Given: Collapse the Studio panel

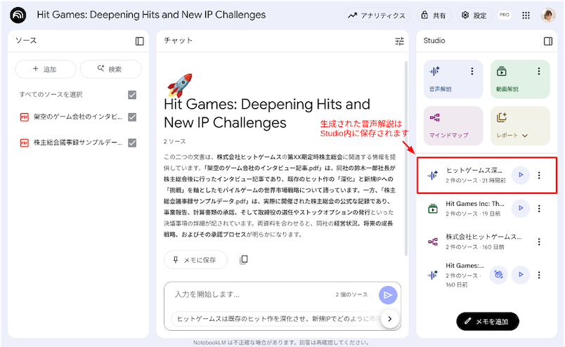Looking at the screenshot, I should [547, 41].
